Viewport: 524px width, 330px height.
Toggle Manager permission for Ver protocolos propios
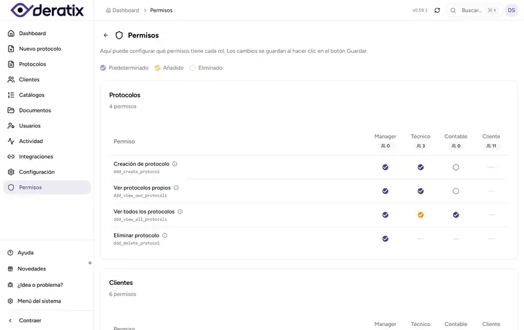385,191
